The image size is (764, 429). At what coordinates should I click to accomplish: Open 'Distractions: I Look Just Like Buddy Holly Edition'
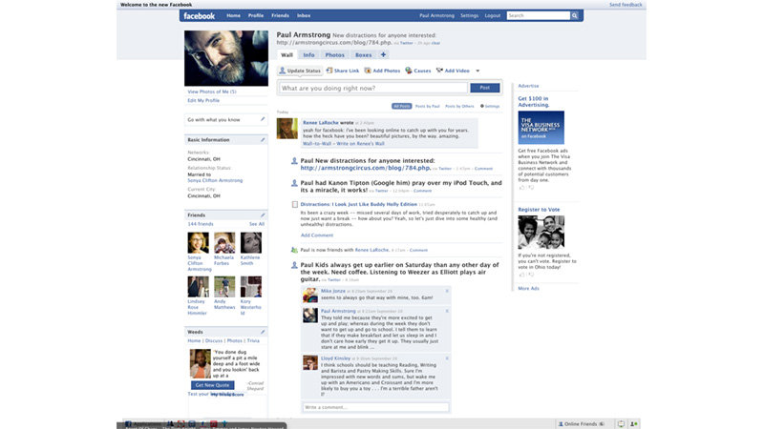[359, 204]
